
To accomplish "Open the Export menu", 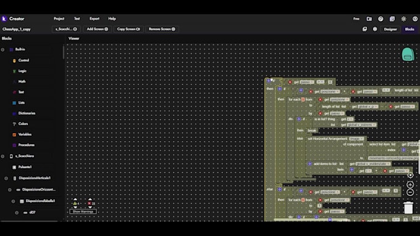I will click(94, 18).
